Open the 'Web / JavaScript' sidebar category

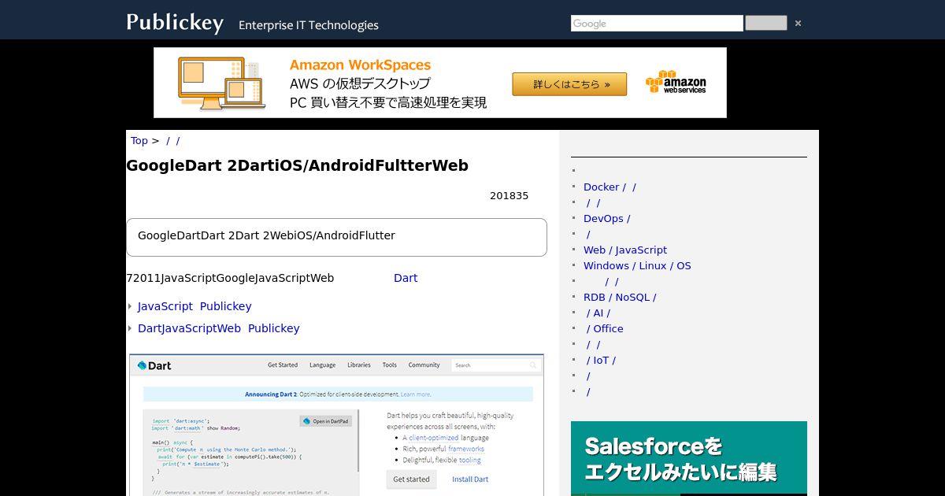coord(625,250)
